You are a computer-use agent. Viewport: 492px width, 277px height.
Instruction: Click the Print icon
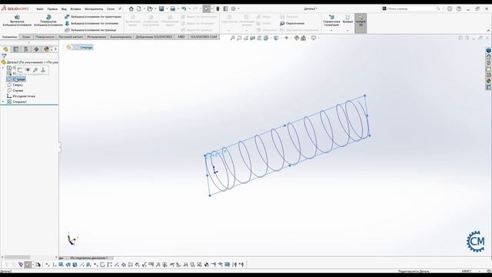point(172,8)
